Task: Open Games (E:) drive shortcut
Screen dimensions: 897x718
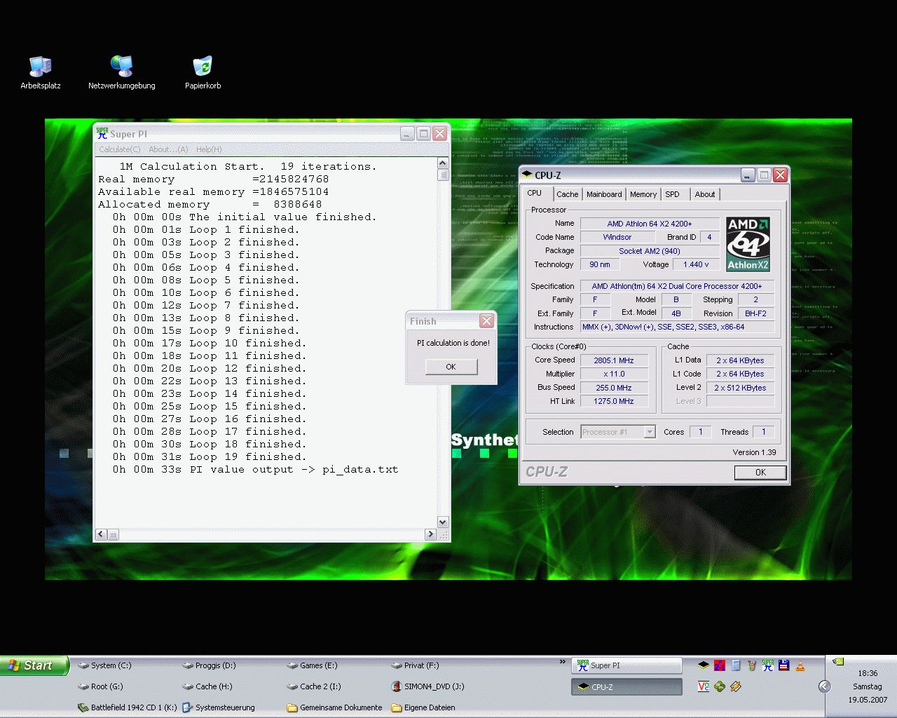Action: (x=313, y=665)
